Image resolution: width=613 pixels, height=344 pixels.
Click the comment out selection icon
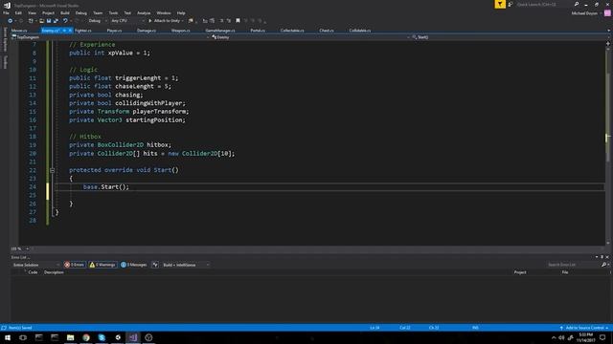pos(221,21)
